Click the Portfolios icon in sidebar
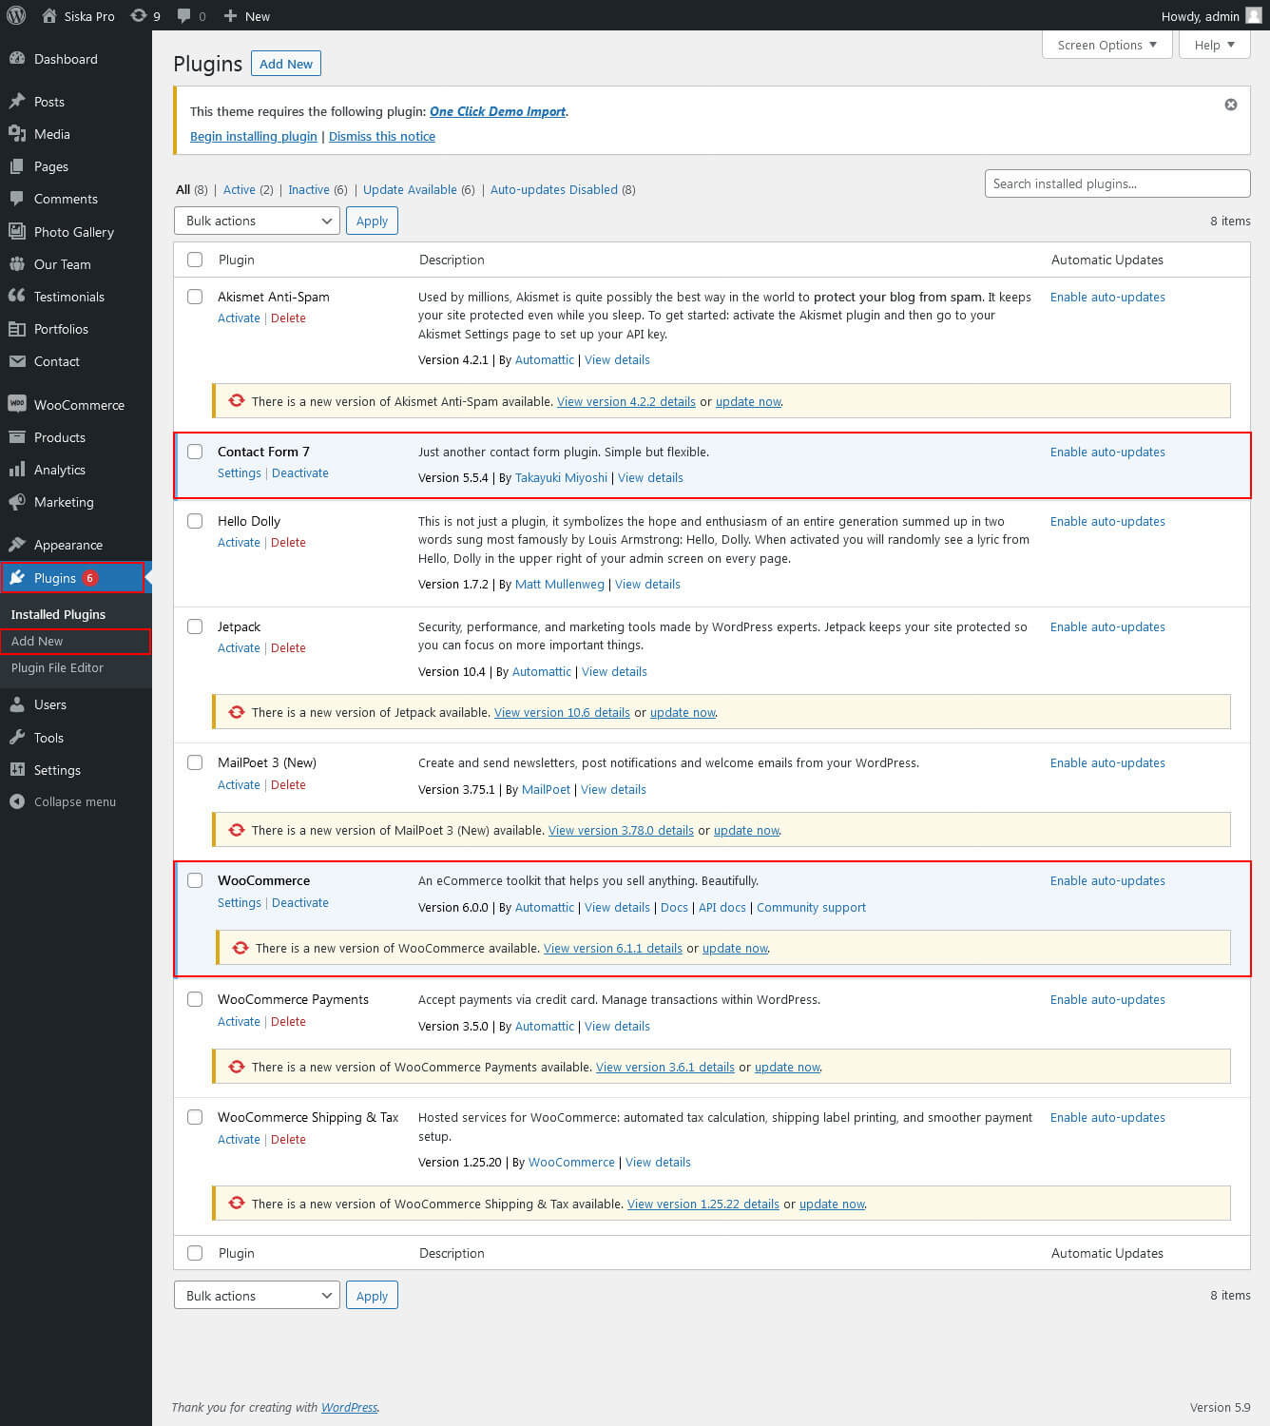This screenshot has height=1426, width=1270. [17, 328]
